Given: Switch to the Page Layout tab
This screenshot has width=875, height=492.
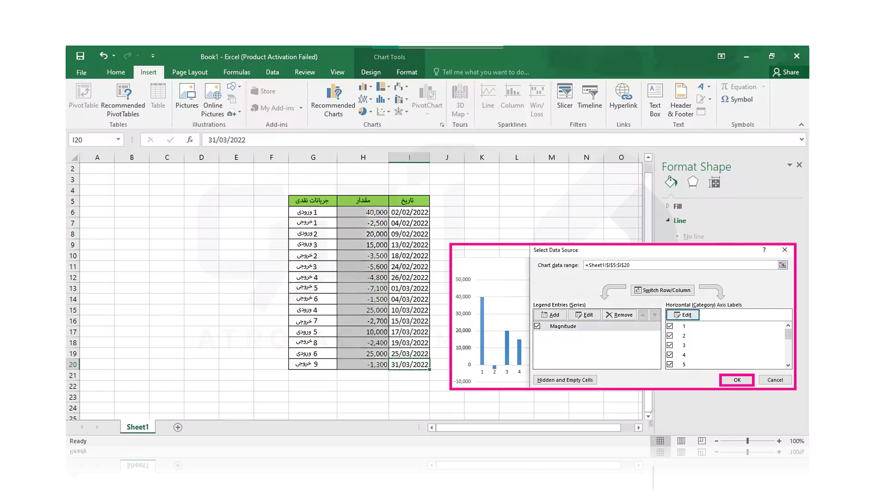Looking at the screenshot, I should (190, 72).
